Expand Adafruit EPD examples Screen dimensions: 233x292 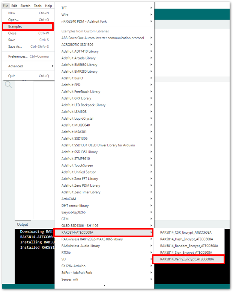point(105,85)
